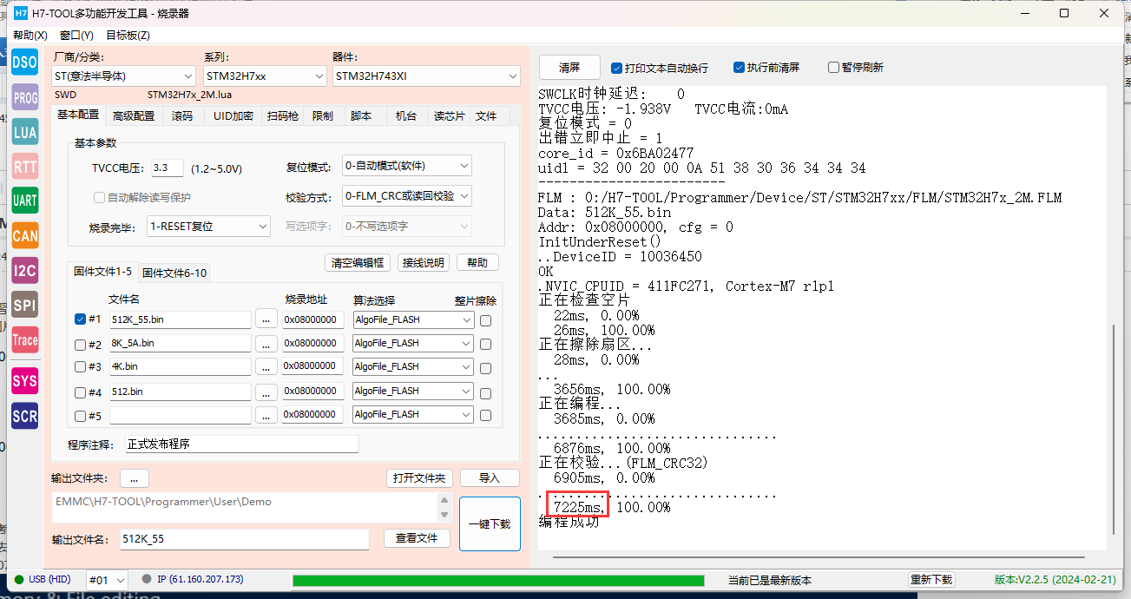1131x599 pixels.
Task: Toggle 执行前清屏 checkbox
Action: click(x=739, y=68)
